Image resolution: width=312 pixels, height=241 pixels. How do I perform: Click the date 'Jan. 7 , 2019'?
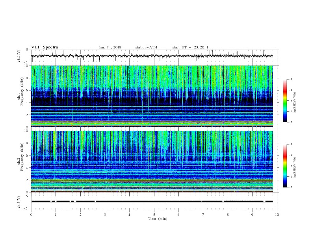110,47
